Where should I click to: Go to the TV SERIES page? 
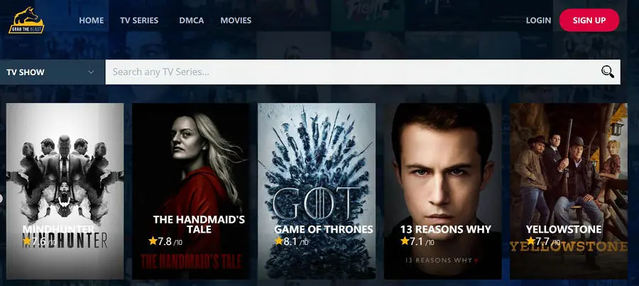[139, 21]
